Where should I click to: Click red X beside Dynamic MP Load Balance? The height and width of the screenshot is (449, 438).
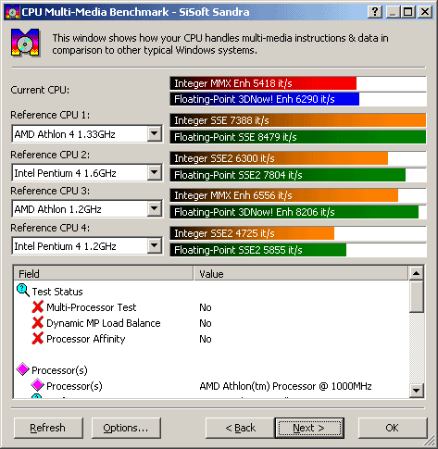pos(38,322)
